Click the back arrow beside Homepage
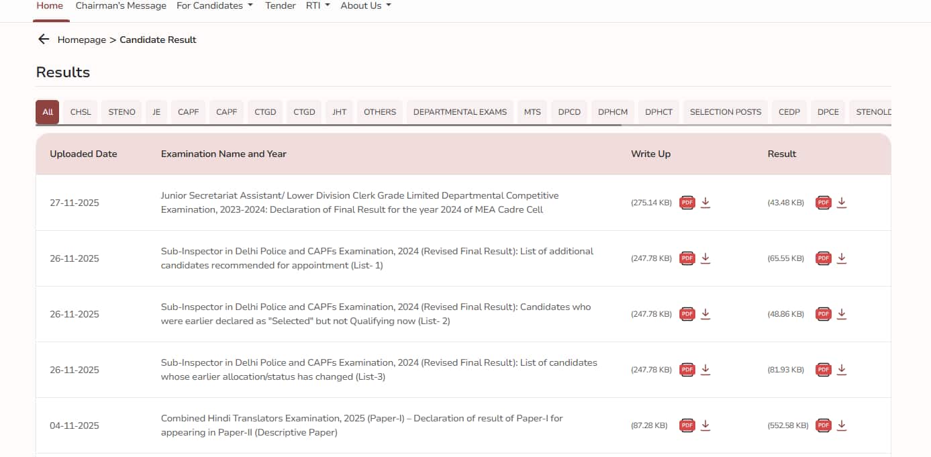This screenshot has width=931, height=457. [x=44, y=40]
